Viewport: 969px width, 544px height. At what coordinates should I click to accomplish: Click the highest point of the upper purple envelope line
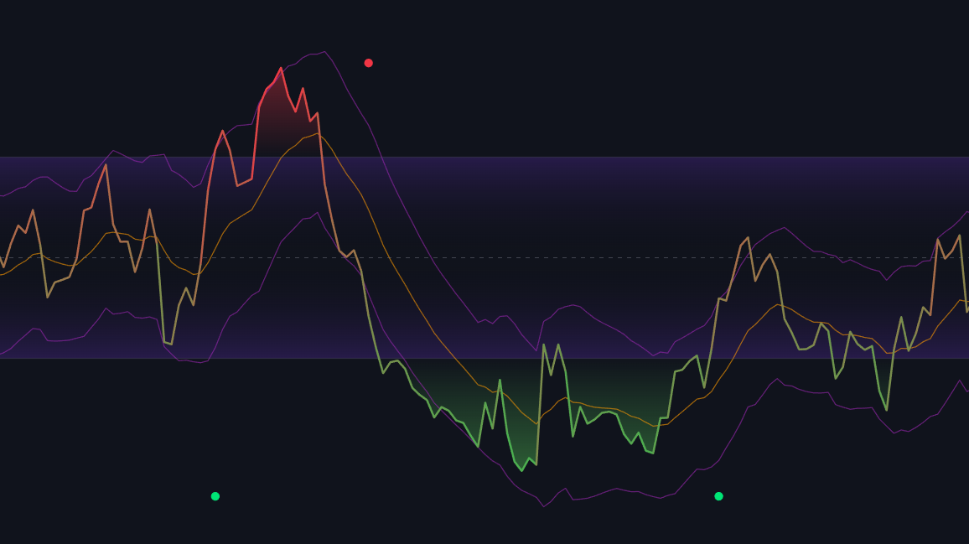coord(324,52)
